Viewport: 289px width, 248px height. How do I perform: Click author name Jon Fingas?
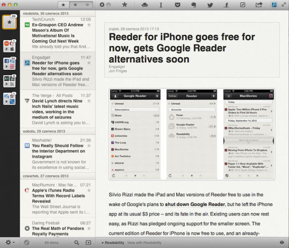[118, 71]
